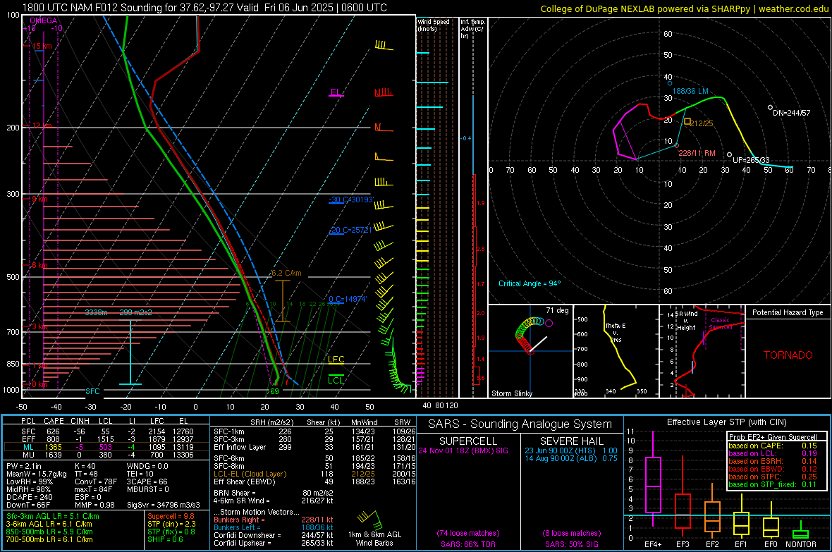Click the 'SARS: 66% TOR' result

(467, 544)
